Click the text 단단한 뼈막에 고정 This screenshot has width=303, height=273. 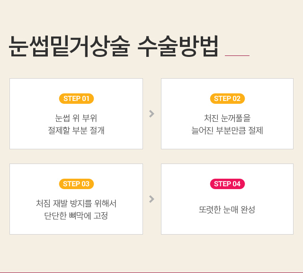pyautogui.click(x=76, y=216)
